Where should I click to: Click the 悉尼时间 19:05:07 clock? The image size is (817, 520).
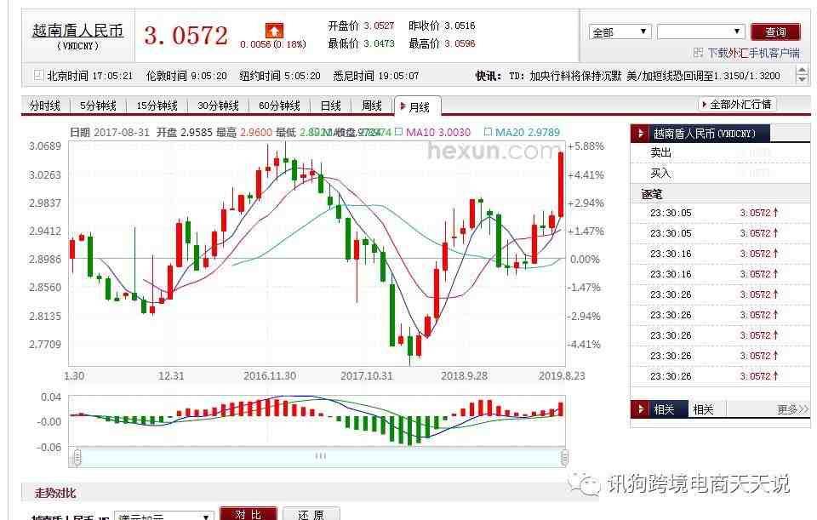(375, 76)
